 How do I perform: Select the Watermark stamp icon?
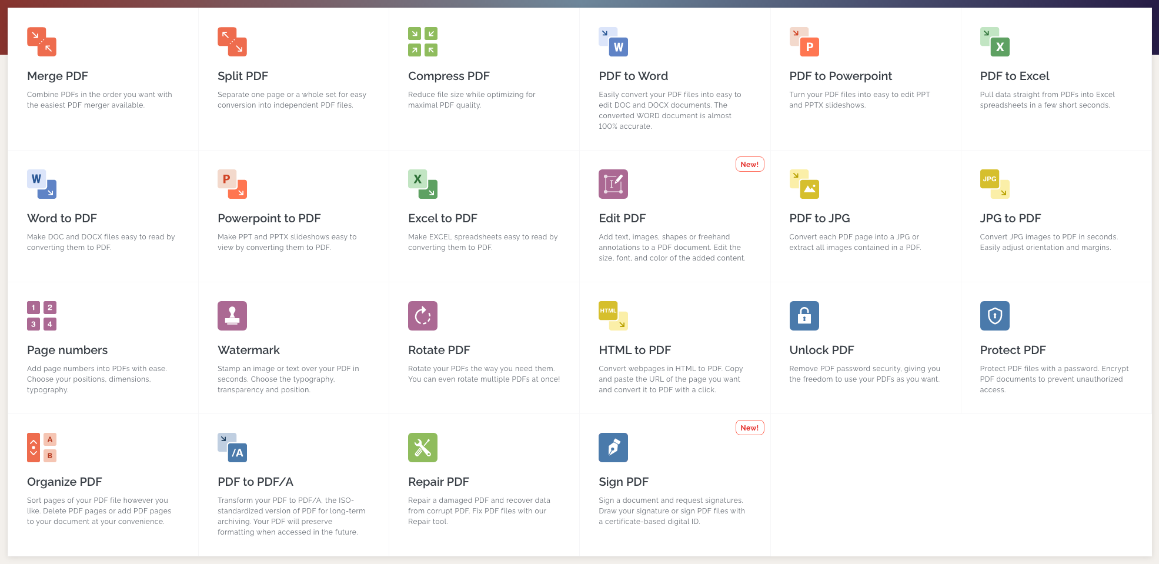click(x=232, y=316)
